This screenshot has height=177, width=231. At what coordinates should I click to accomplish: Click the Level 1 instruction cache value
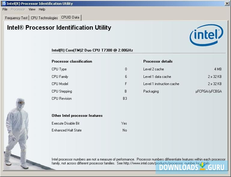pos(215,84)
